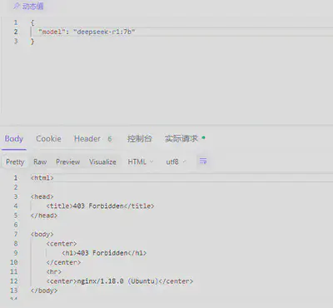Click the 403 Forbidden title line
Viewport: 333px width, 308px height.
pos(100,206)
